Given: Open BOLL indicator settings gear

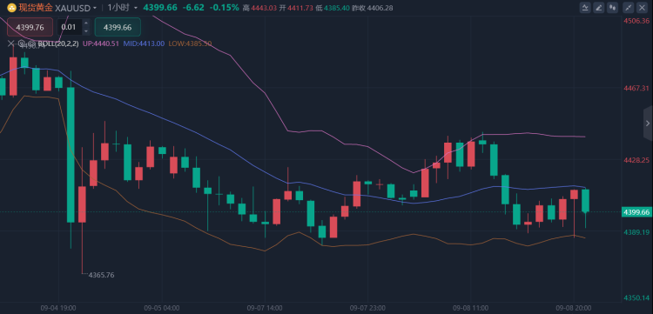Looking at the screenshot, I should 21,43.
